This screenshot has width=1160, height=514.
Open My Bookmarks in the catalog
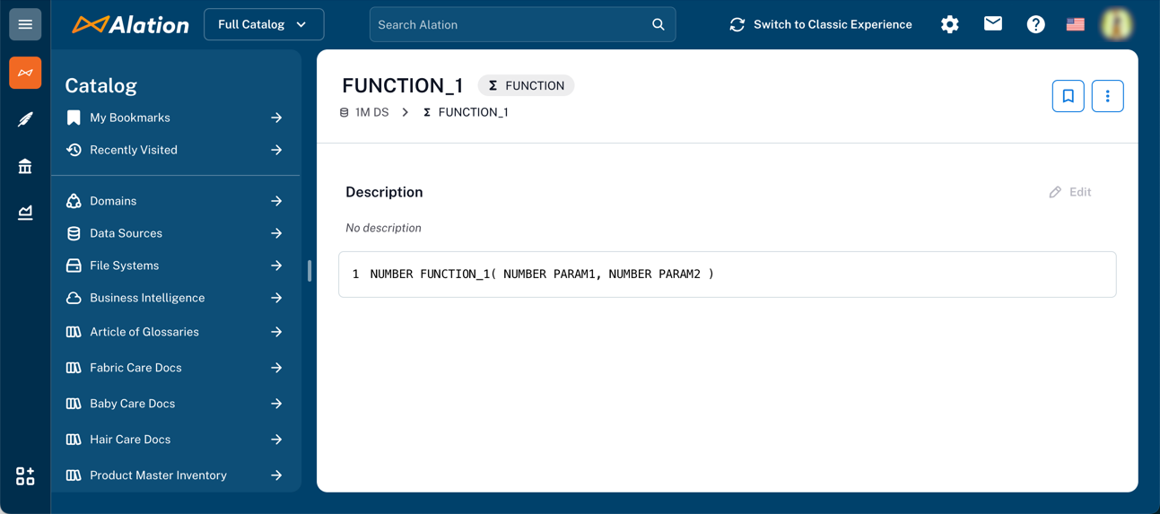click(130, 118)
